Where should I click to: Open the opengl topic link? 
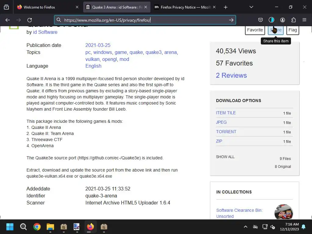[x=109, y=59]
